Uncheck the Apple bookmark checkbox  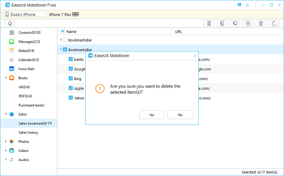coord(71,88)
